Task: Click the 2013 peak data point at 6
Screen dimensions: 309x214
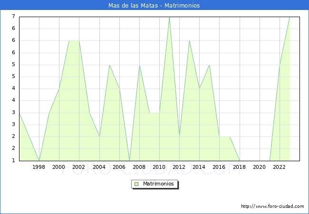Action: coord(189,41)
